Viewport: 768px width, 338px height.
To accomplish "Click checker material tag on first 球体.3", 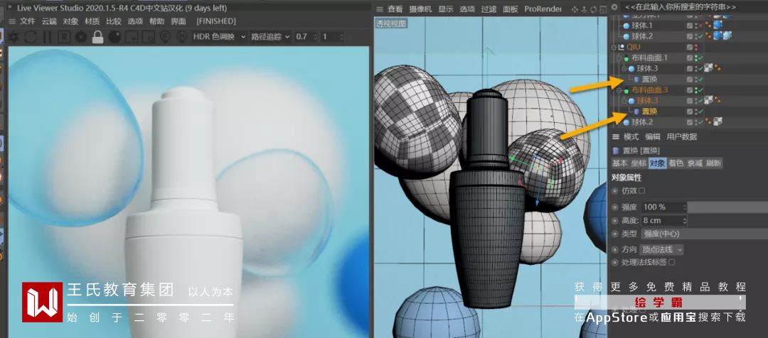I will click(x=708, y=68).
